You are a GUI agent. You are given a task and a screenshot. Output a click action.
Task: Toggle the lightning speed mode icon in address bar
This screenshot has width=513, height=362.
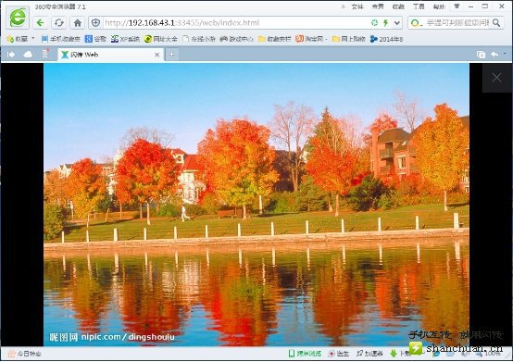[x=386, y=22]
